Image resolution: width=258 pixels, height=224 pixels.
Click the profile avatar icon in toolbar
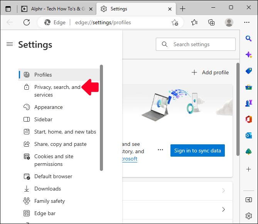(229, 22)
